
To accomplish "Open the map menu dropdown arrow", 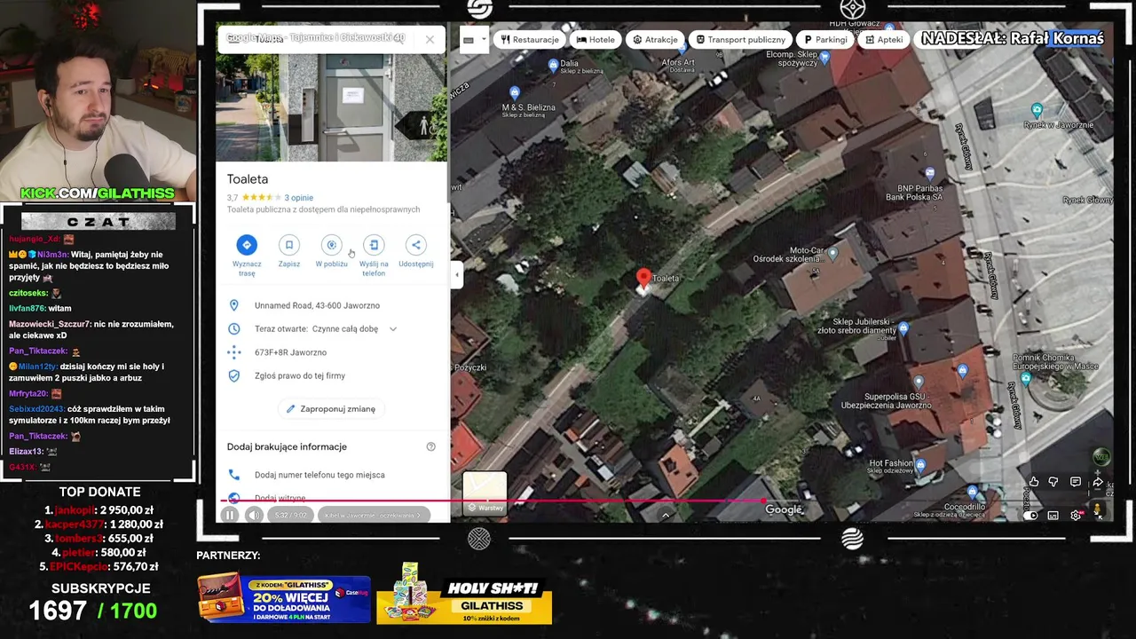I will 484,39.
